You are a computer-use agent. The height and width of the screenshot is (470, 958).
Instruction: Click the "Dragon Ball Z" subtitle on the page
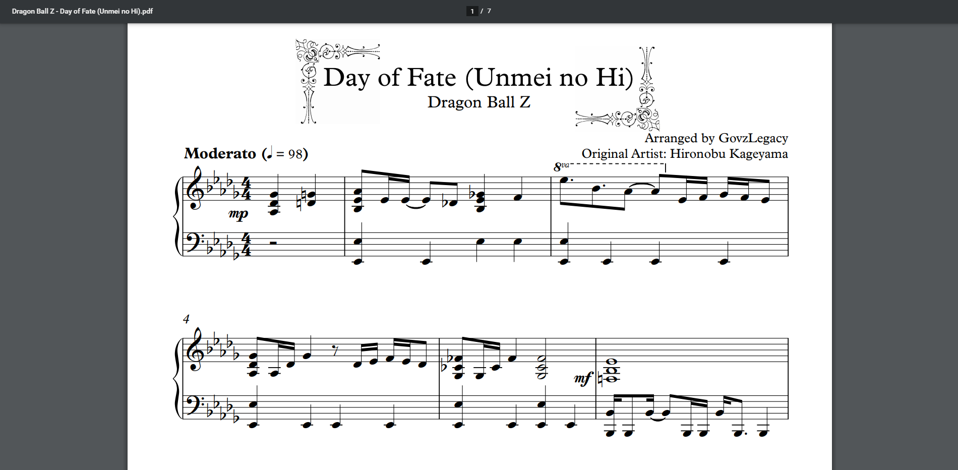pyautogui.click(x=478, y=102)
